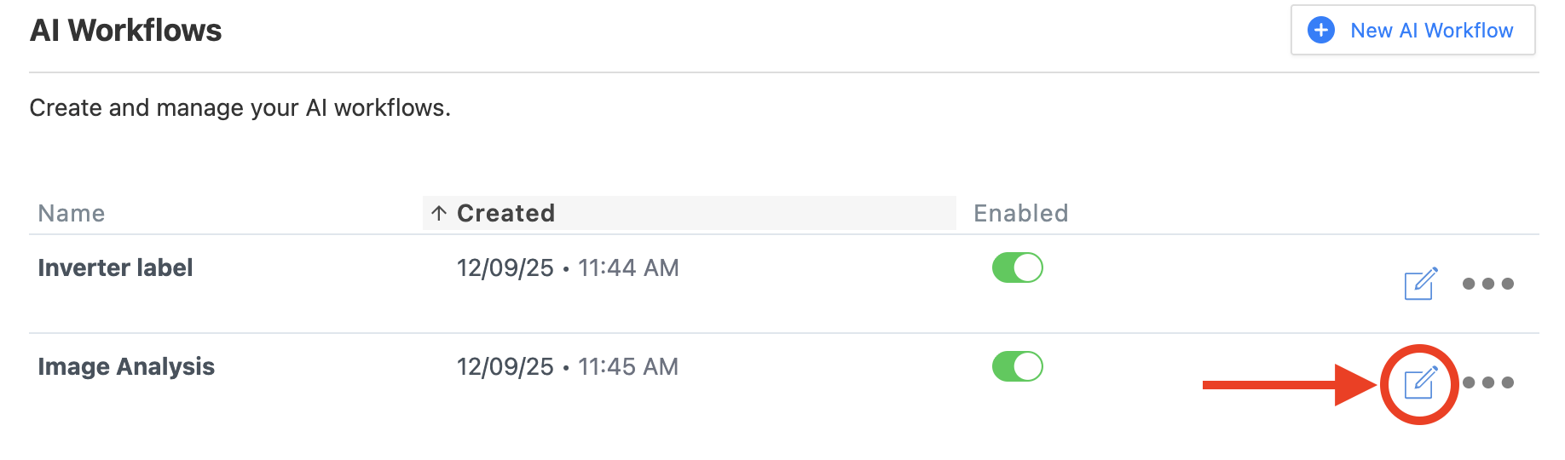
Task: Open more options for Inverter label
Action: (x=1487, y=284)
